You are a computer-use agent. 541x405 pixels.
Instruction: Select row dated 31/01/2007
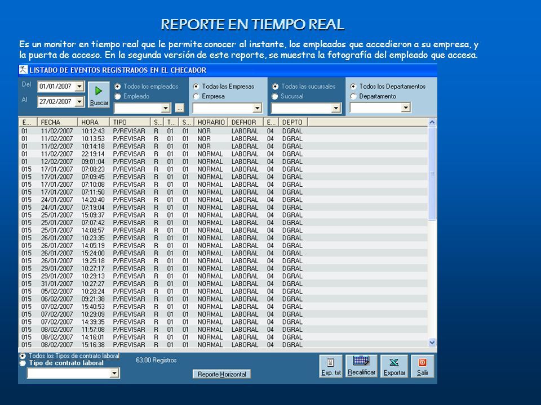click(223, 283)
